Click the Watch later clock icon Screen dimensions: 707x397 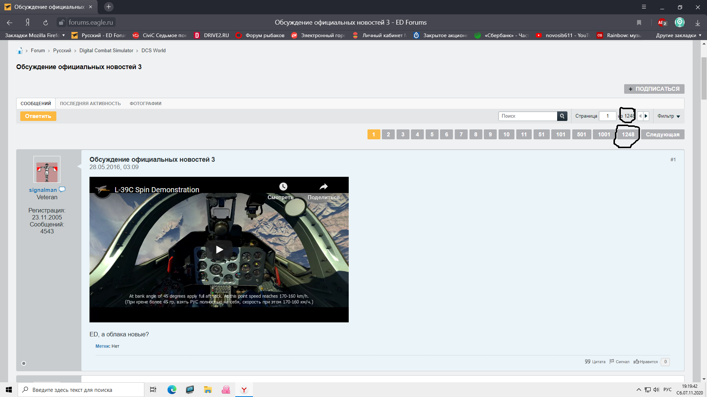coord(283,187)
